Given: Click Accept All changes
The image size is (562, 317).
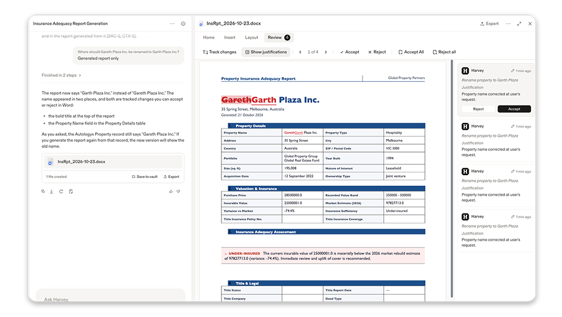Looking at the screenshot, I should pos(411,52).
